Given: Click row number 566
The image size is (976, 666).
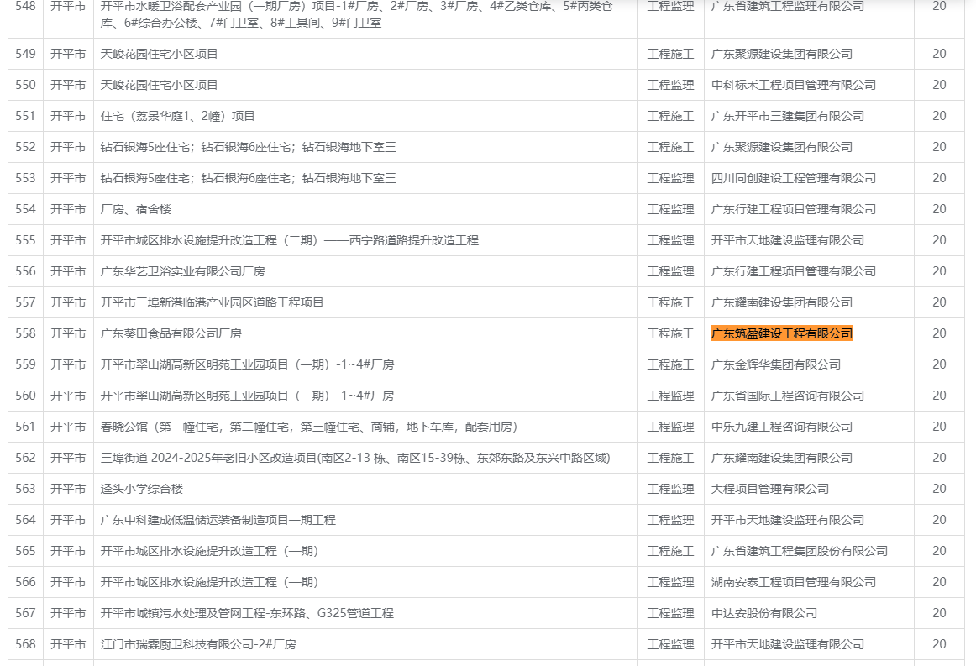Looking at the screenshot, I should coord(25,582).
